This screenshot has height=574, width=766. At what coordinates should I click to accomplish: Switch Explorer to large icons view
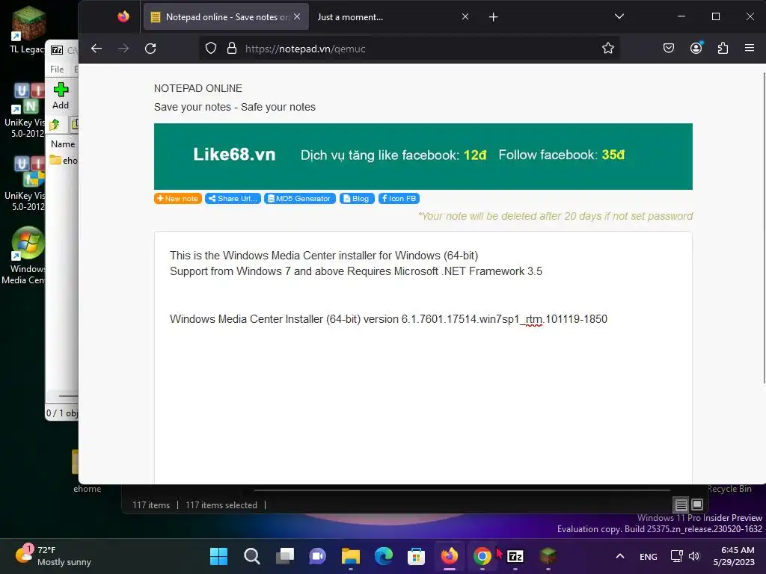click(x=697, y=504)
